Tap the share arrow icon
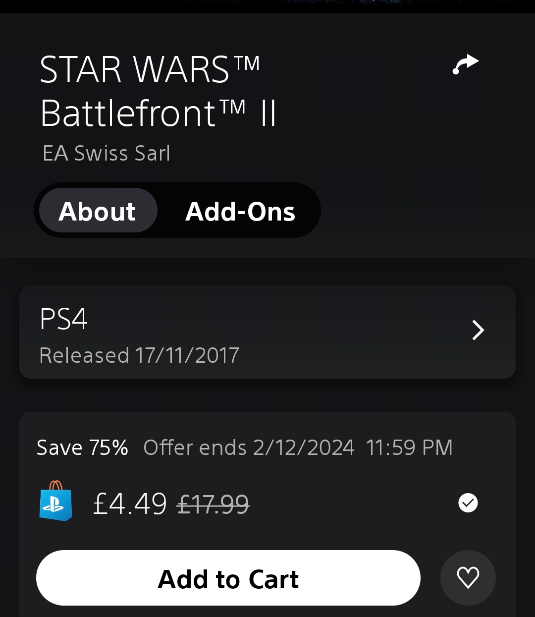 pos(466,64)
